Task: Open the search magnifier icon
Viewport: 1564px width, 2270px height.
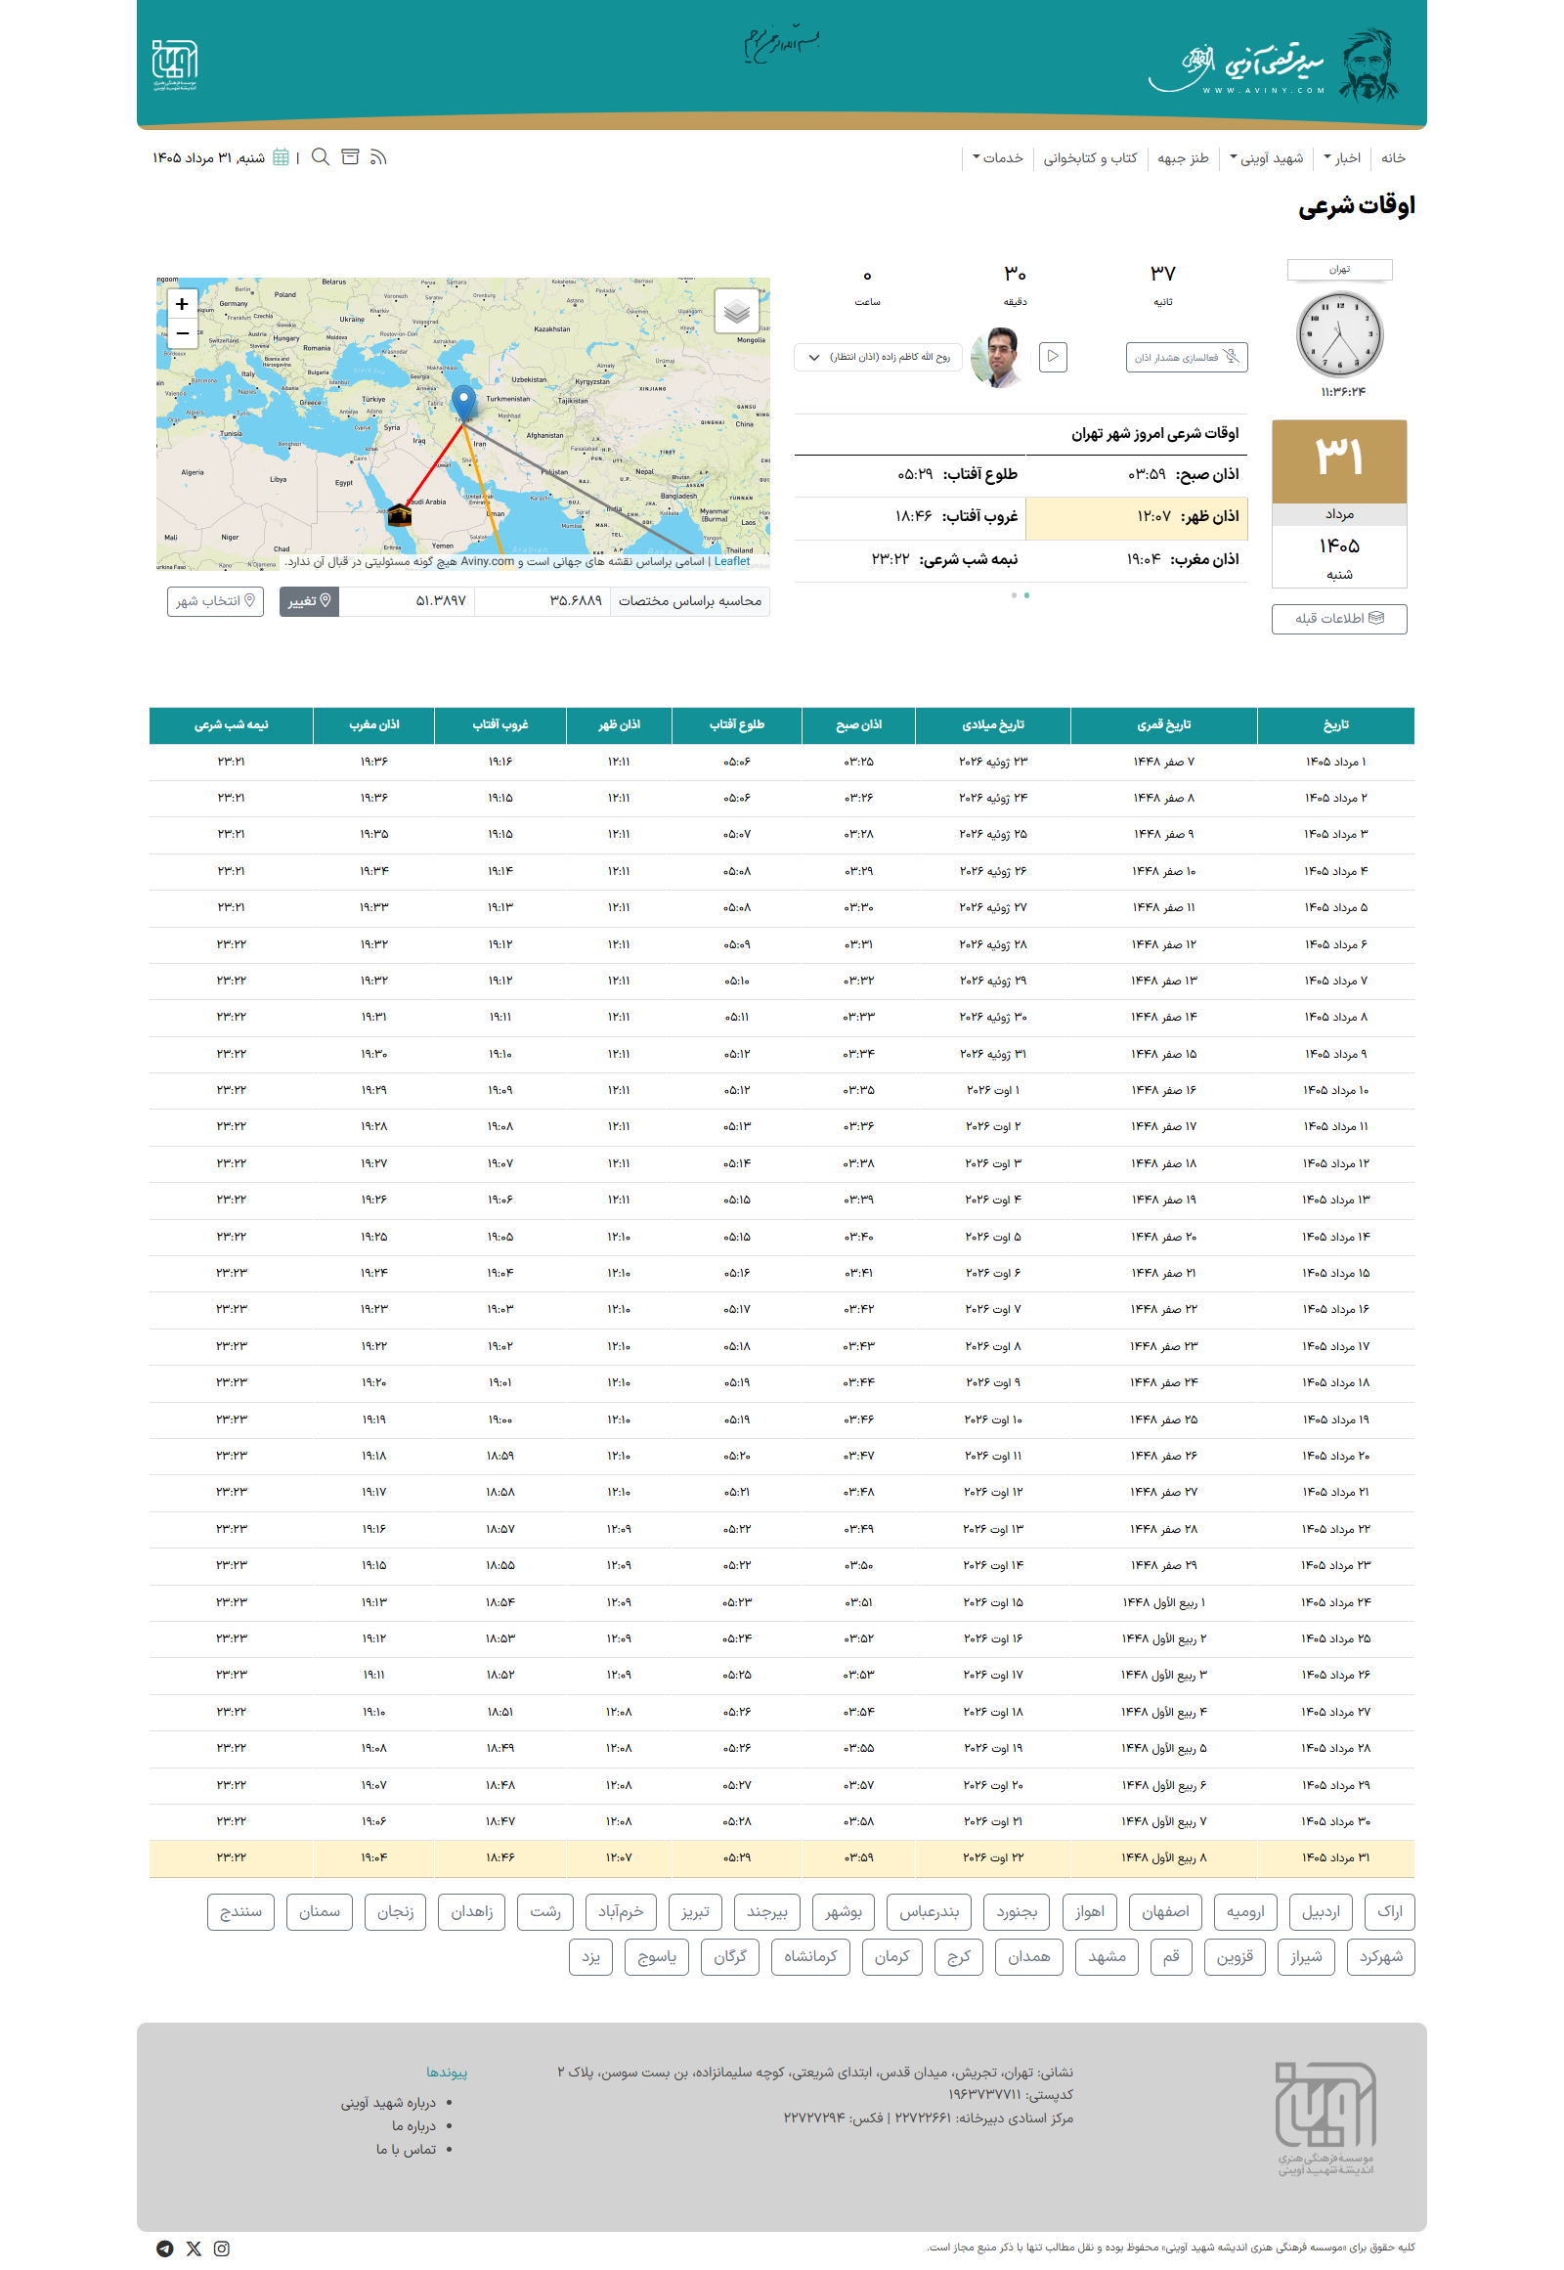Action: point(321,156)
